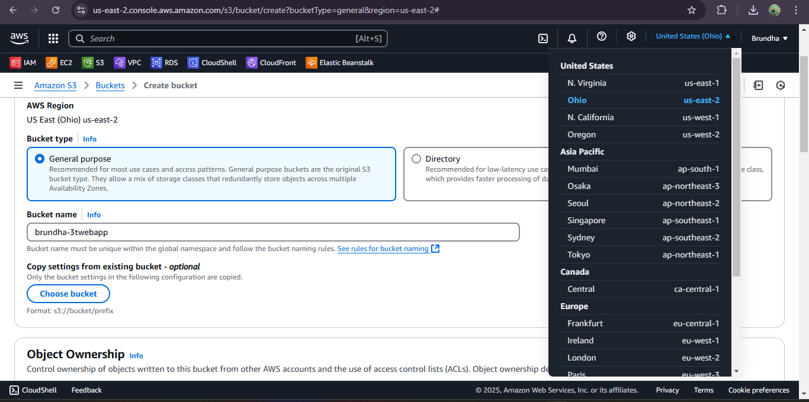Click the browser back arrow
This screenshot has height=402, width=809.
tap(13, 10)
